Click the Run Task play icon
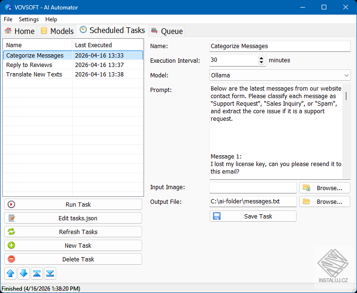 [11, 204]
